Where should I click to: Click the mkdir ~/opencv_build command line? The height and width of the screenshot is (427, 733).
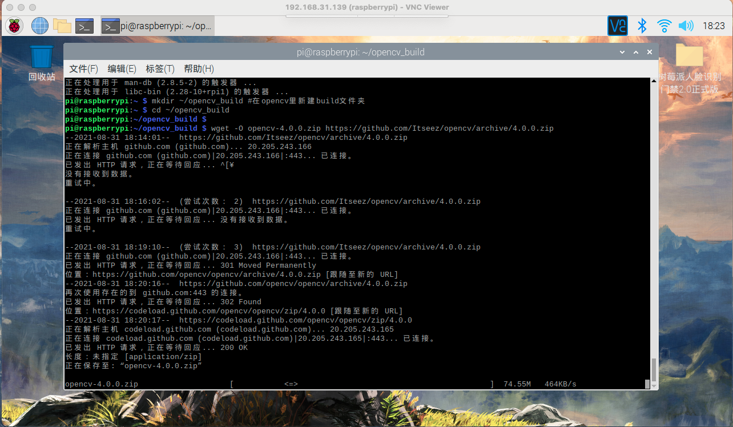[x=215, y=101]
